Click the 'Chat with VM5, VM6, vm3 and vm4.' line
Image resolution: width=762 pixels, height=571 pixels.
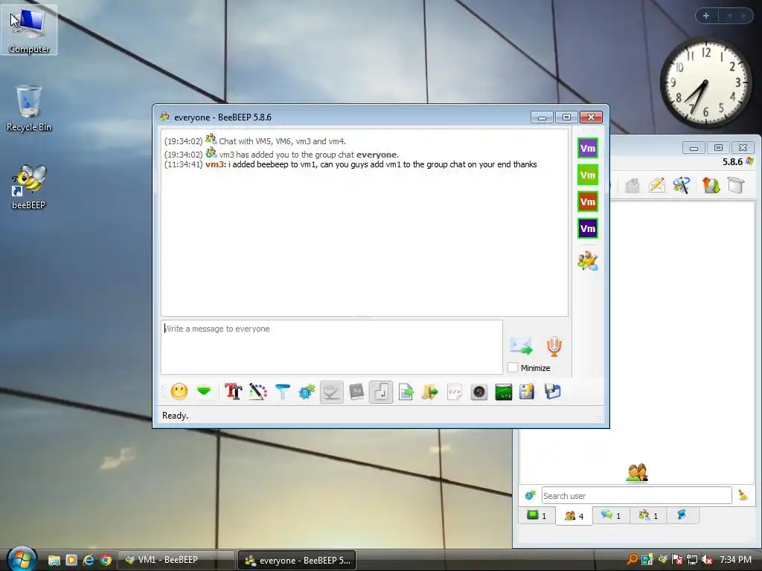282,141
